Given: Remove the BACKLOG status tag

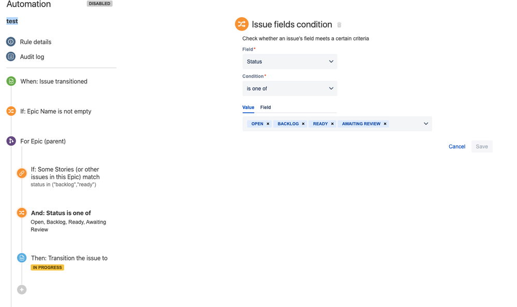Looking at the screenshot, I should pyautogui.click(x=303, y=124).
